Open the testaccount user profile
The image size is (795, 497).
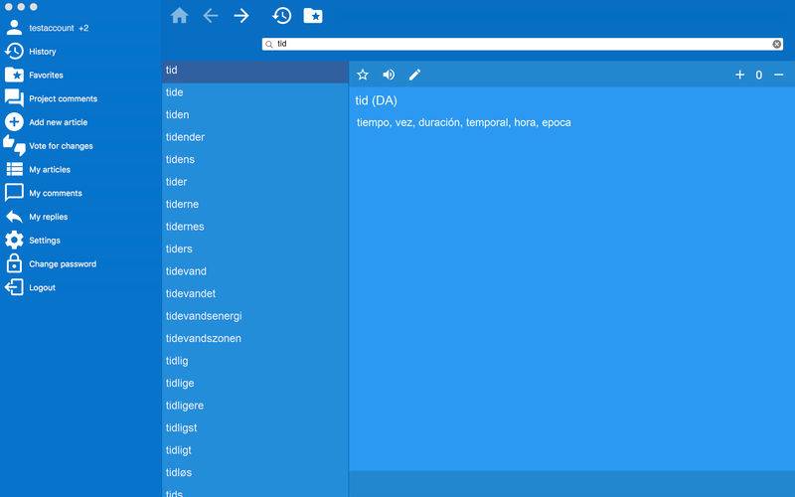coord(52,28)
